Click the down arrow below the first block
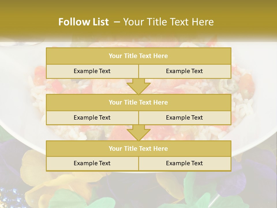Image resolution: width=277 pixels, height=208 pixels. (138, 87)
